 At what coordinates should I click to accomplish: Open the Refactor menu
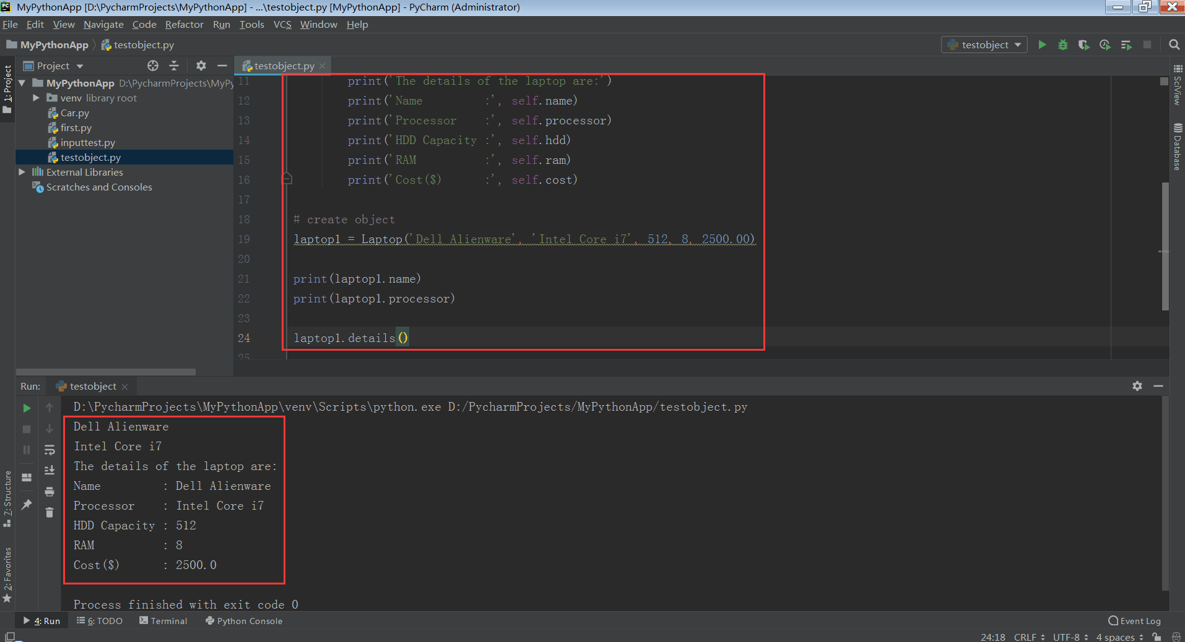point(184,24)
